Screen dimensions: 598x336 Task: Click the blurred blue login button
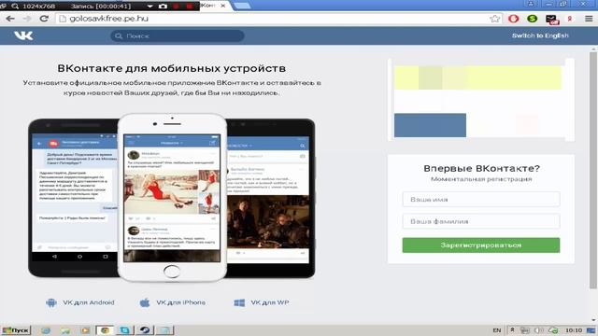[430, 125]
